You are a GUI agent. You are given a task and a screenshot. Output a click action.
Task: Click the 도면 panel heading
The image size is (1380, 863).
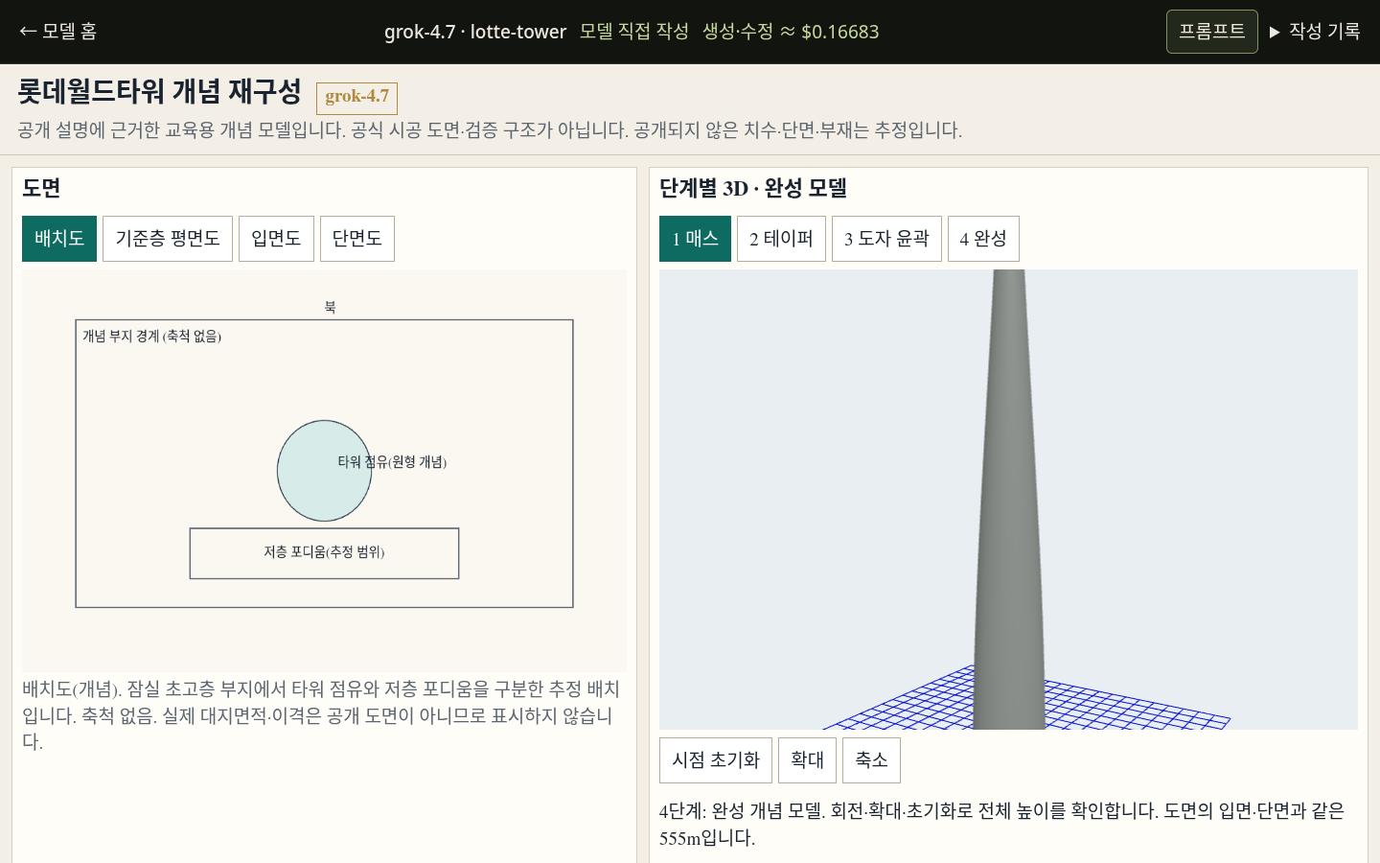[x=41, y=188]
